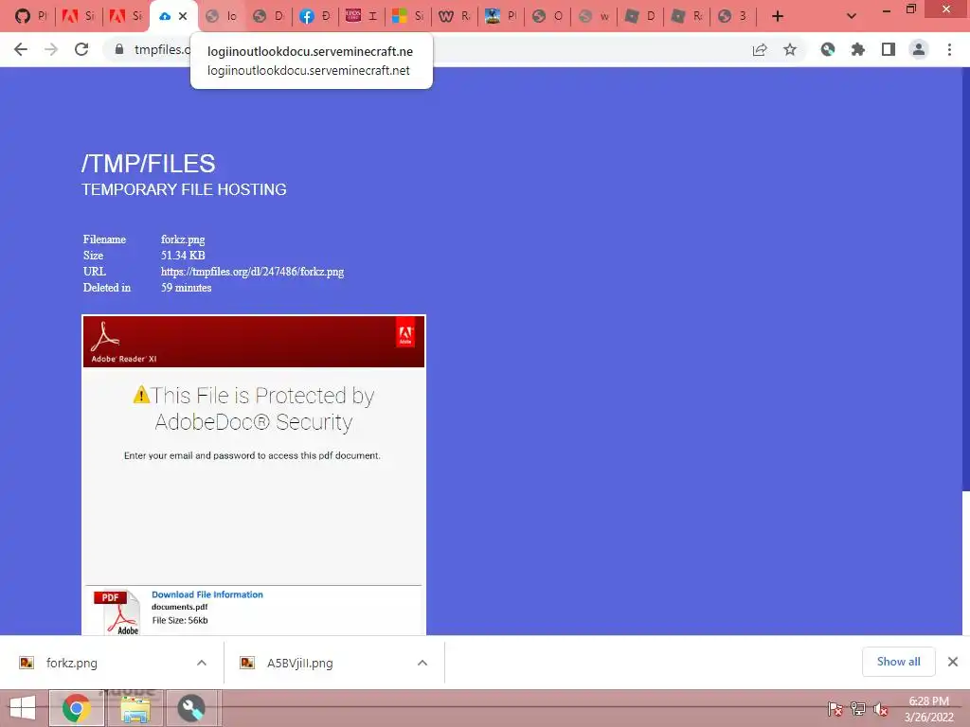Image resolution: width=970 pixels, height=727 pixels.
Task: Click the Action Center flag icon
Action: (x=835, y=708)
